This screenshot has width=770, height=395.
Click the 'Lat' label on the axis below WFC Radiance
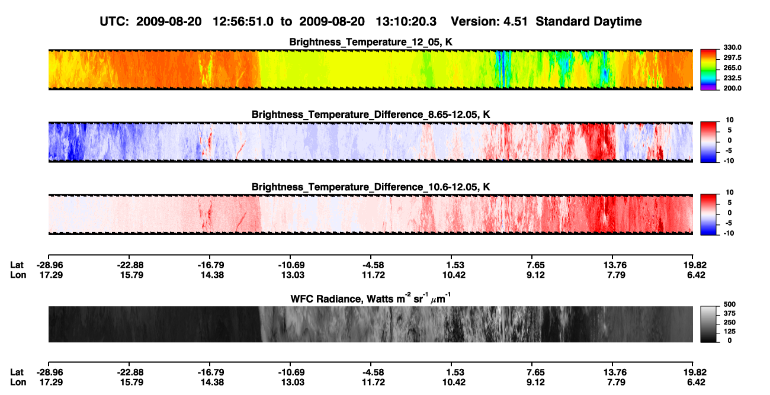17,372
